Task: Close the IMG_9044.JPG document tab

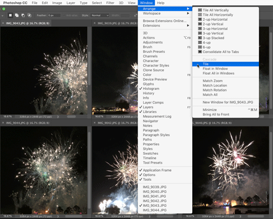Action: (3, 123)
